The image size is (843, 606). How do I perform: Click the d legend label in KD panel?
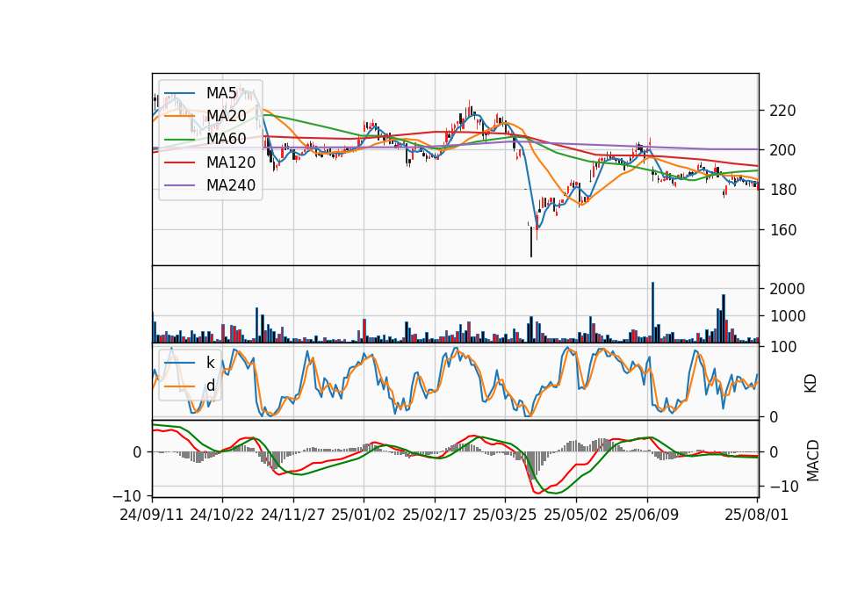click(x=211, y=386)
